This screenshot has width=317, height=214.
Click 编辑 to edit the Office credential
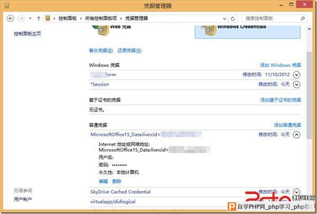click(103, 181)
